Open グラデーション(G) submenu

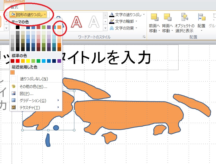[36, 100]
